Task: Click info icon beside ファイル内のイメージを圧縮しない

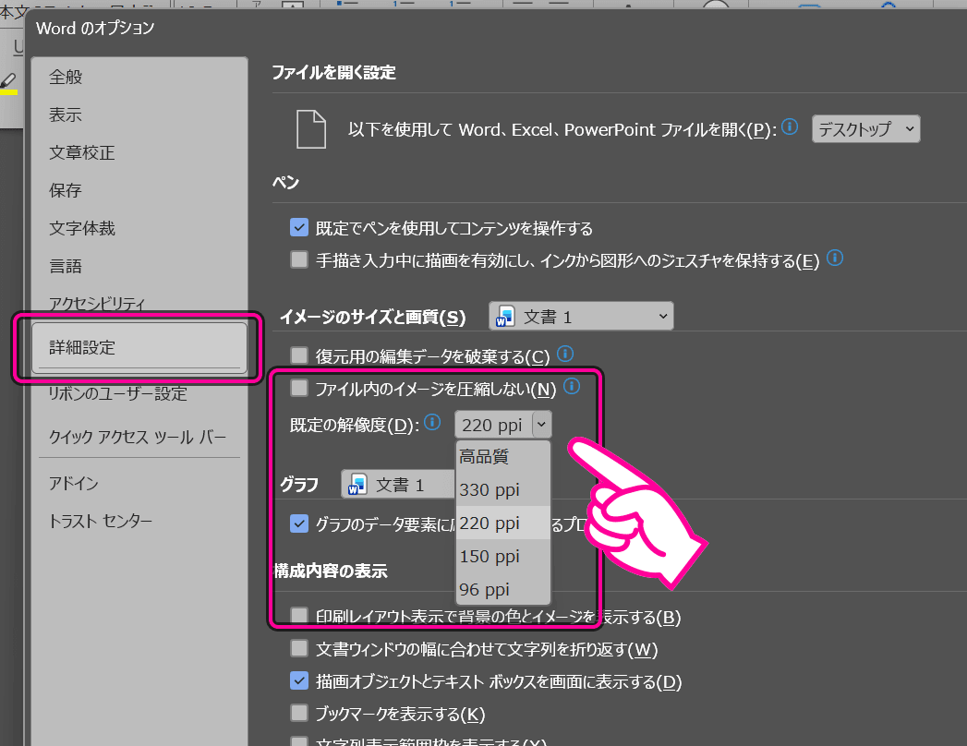Action: click(572, 387)
